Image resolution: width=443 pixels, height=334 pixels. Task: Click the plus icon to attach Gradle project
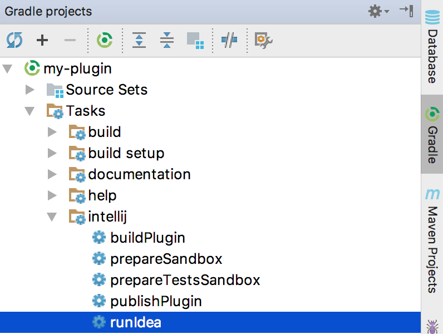[x=42, y=40]
